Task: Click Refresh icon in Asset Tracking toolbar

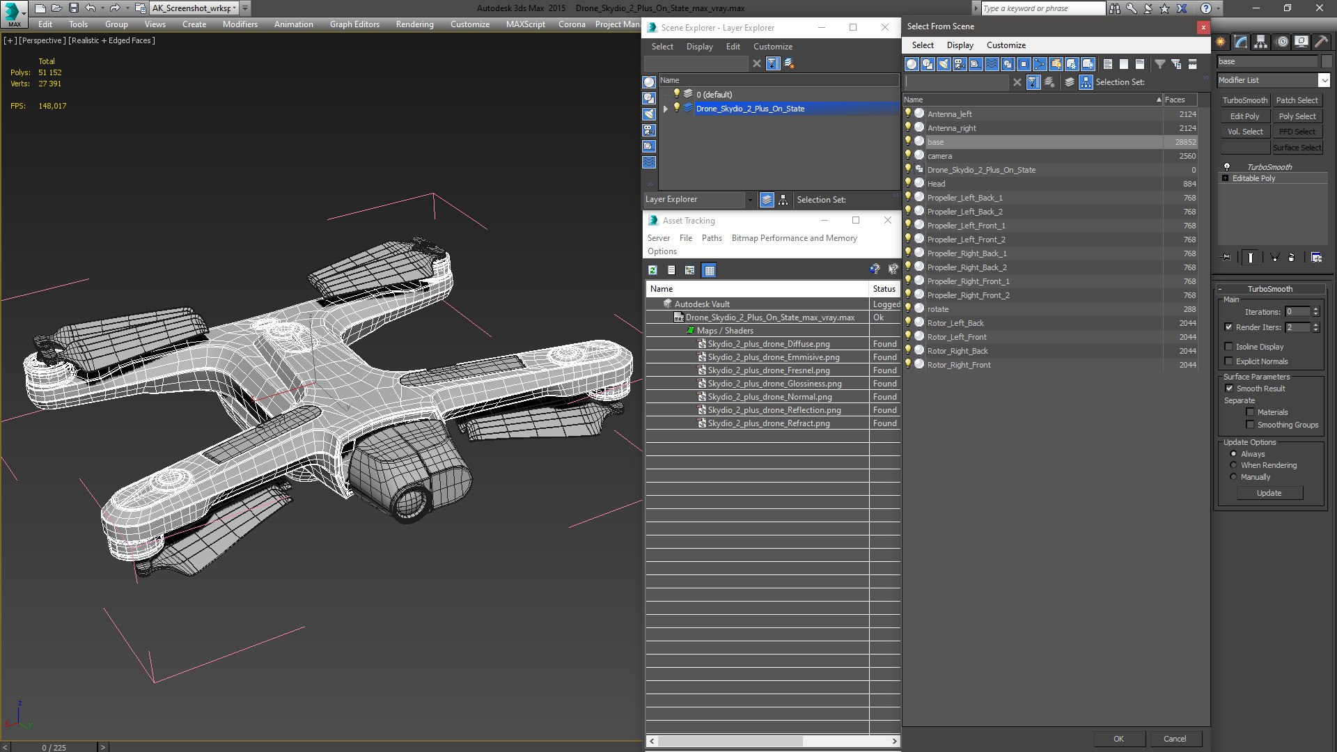Action: coord(653,270)
